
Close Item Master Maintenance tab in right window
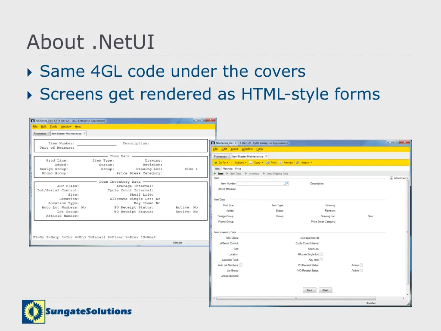(266, 156)
